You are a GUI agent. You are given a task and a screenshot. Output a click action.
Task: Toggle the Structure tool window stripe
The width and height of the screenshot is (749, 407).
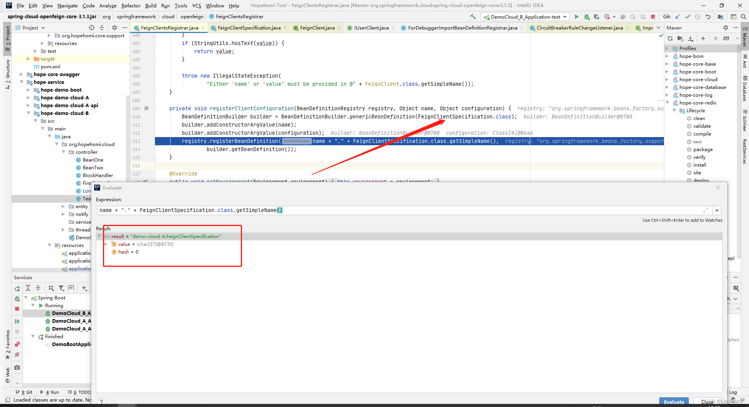7,74
